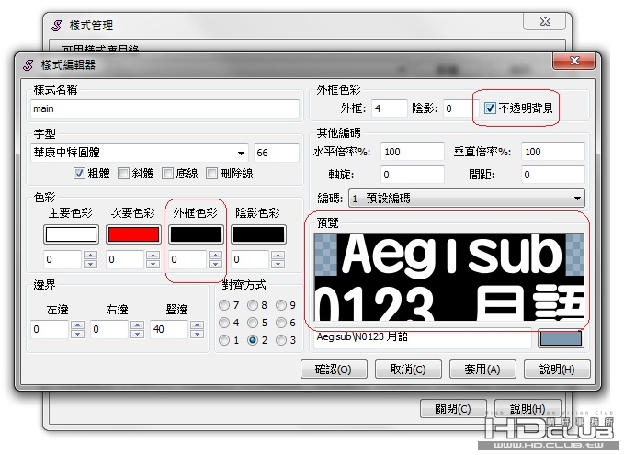This screenshot has width=624, height=455.
Task: Increase the 次要色彩 alpha value
Action: [x=153, y=256]
